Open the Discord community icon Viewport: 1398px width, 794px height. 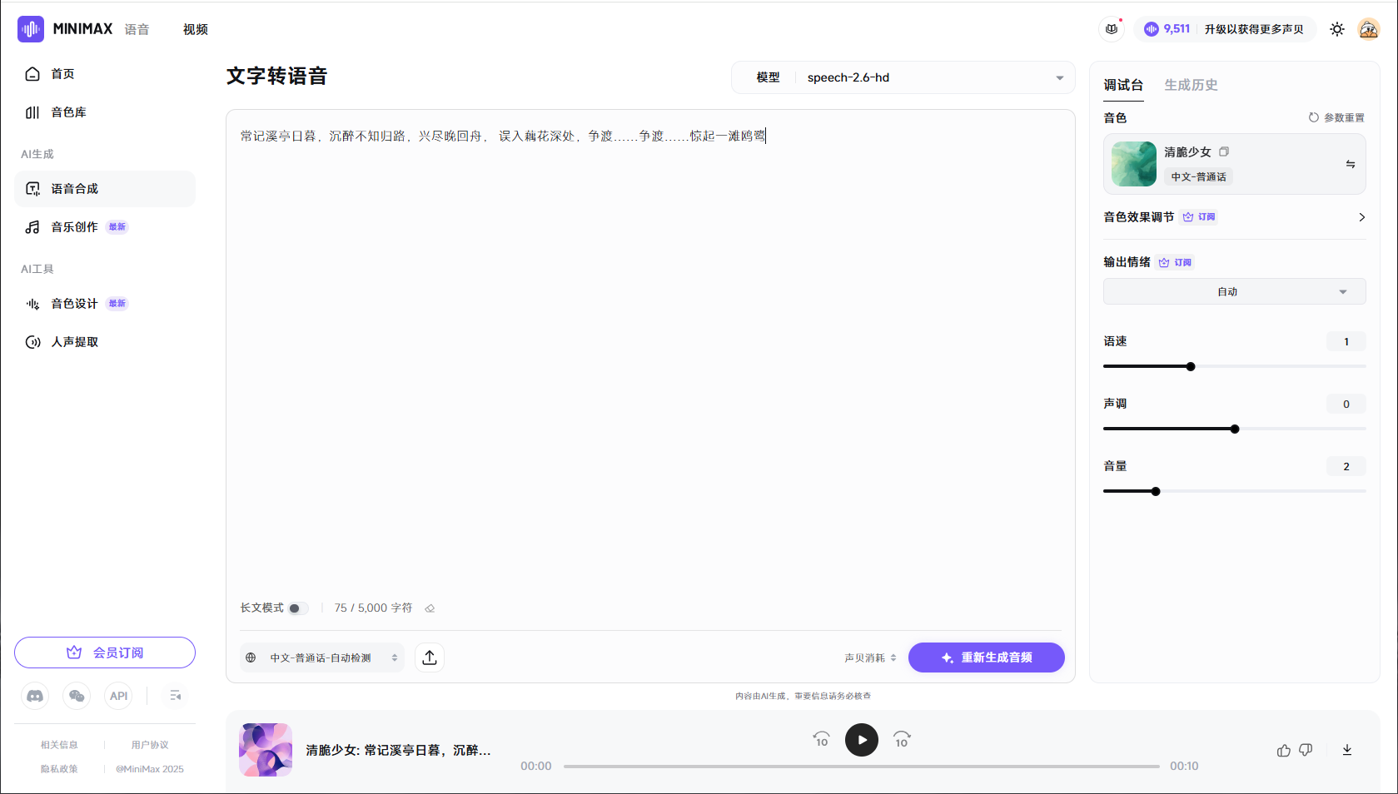(x=35, y=696)
